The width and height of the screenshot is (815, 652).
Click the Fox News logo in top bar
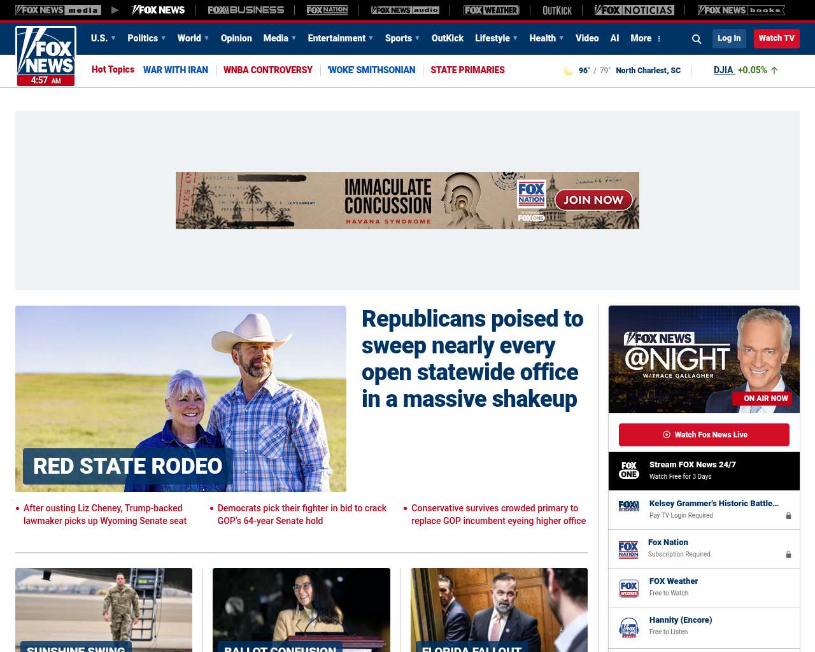pyautogui.click(x=158, y=10)
